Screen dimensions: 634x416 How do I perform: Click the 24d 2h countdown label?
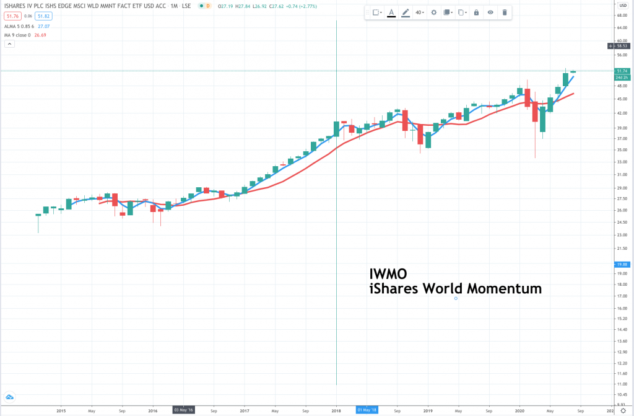[622, 77]
